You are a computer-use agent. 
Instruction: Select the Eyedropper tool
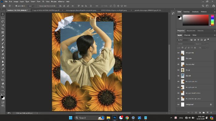[3, 36]
